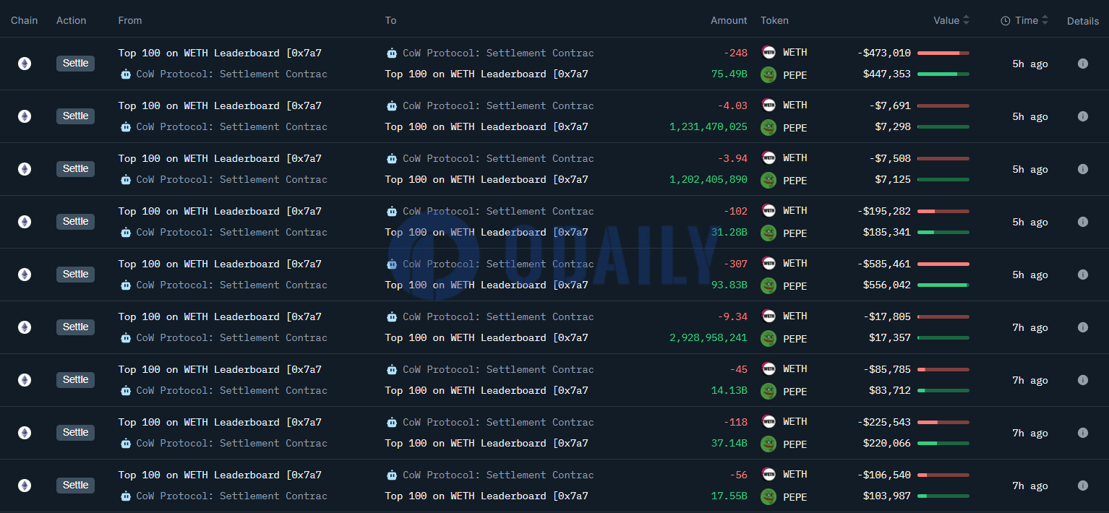Sort by Value using header arrows
Screen dimensions: 1109x513
click(967, 20)
